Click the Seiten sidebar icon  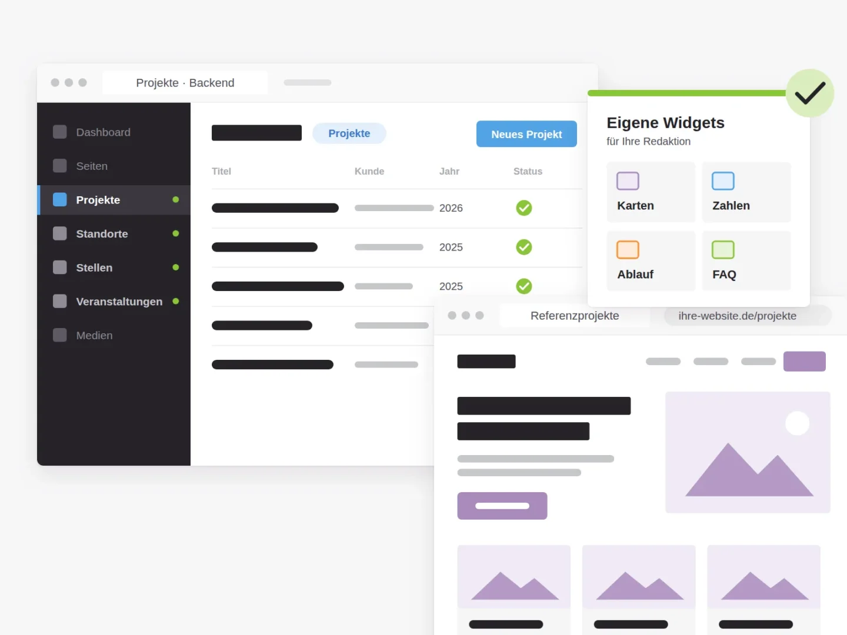coord(59,166)
